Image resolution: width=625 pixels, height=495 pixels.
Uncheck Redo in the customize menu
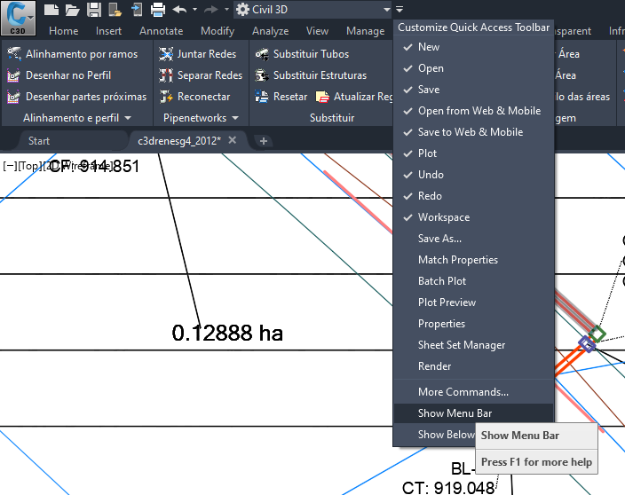click(473, 196)
